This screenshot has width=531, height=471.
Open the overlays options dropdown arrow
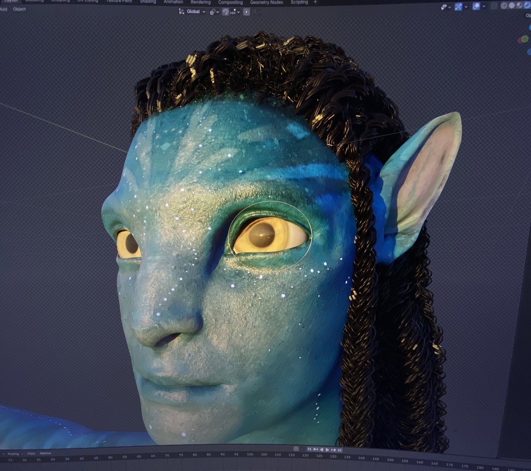(x=484, y=6)
